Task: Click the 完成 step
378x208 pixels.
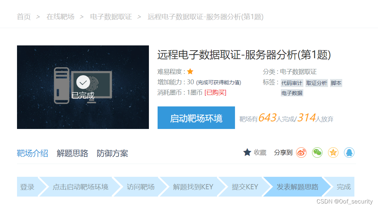Action: click(344, 187)
